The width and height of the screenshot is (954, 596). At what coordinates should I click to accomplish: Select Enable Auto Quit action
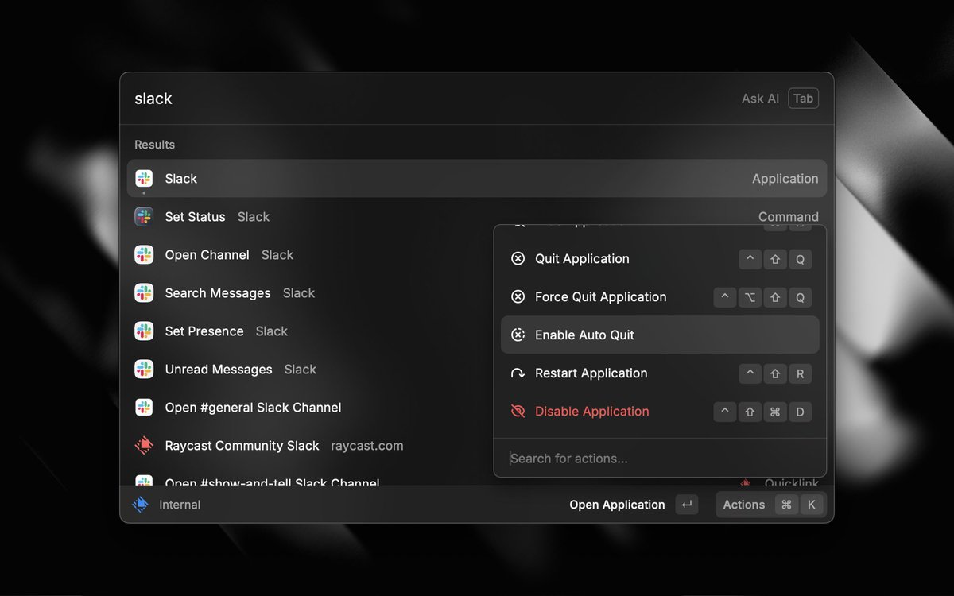(660, 335)
